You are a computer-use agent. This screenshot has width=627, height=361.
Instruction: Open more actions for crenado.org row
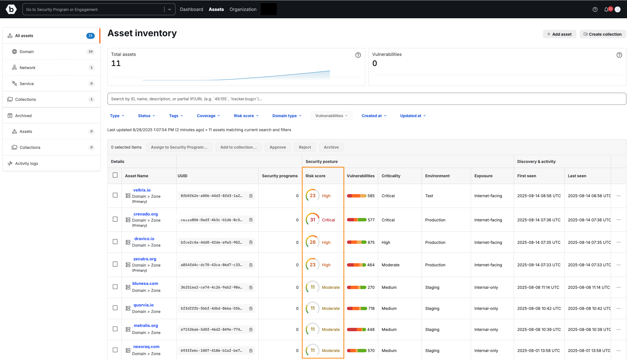pyautogui.click(x=619, y=220)
